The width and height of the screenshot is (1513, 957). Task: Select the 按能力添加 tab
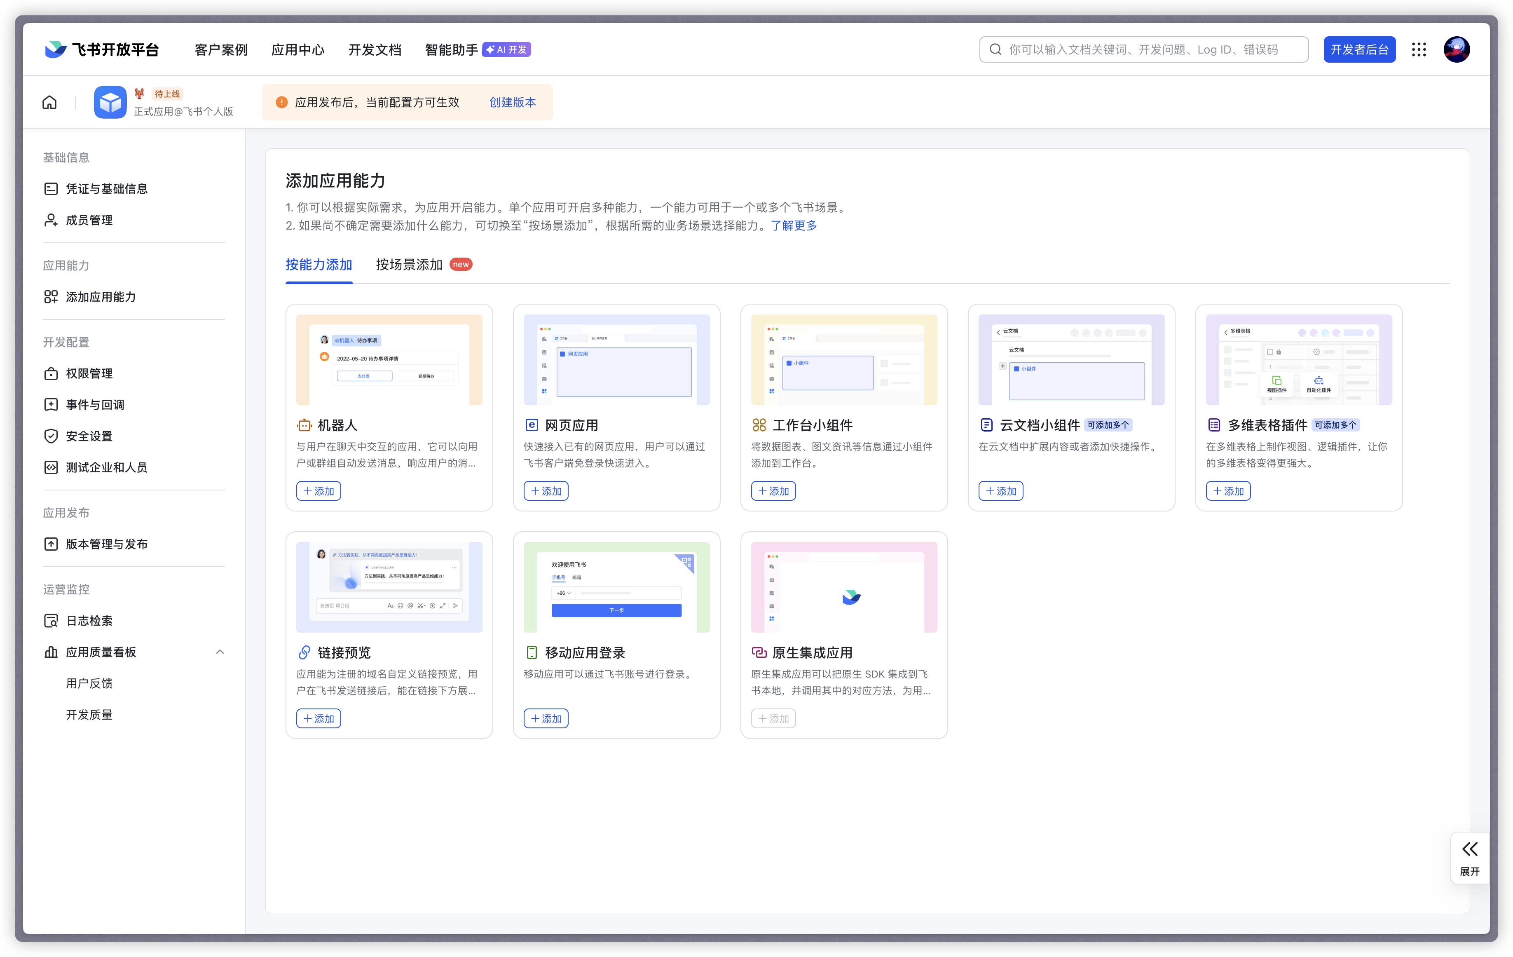pyautogui.click(x=319, y=265)
